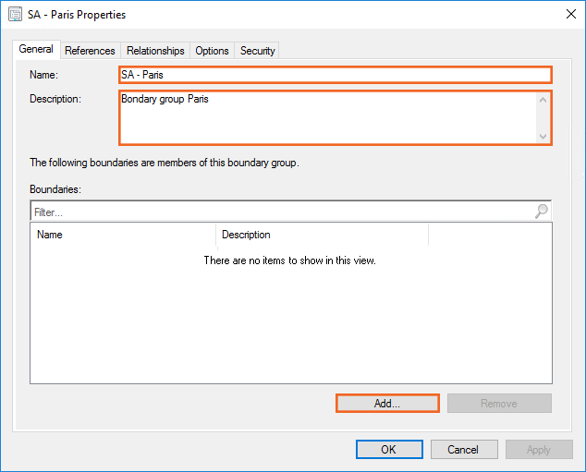This screenshot has width=586, height=472.
Task: Select the Options tab
Action: (212, 51)
